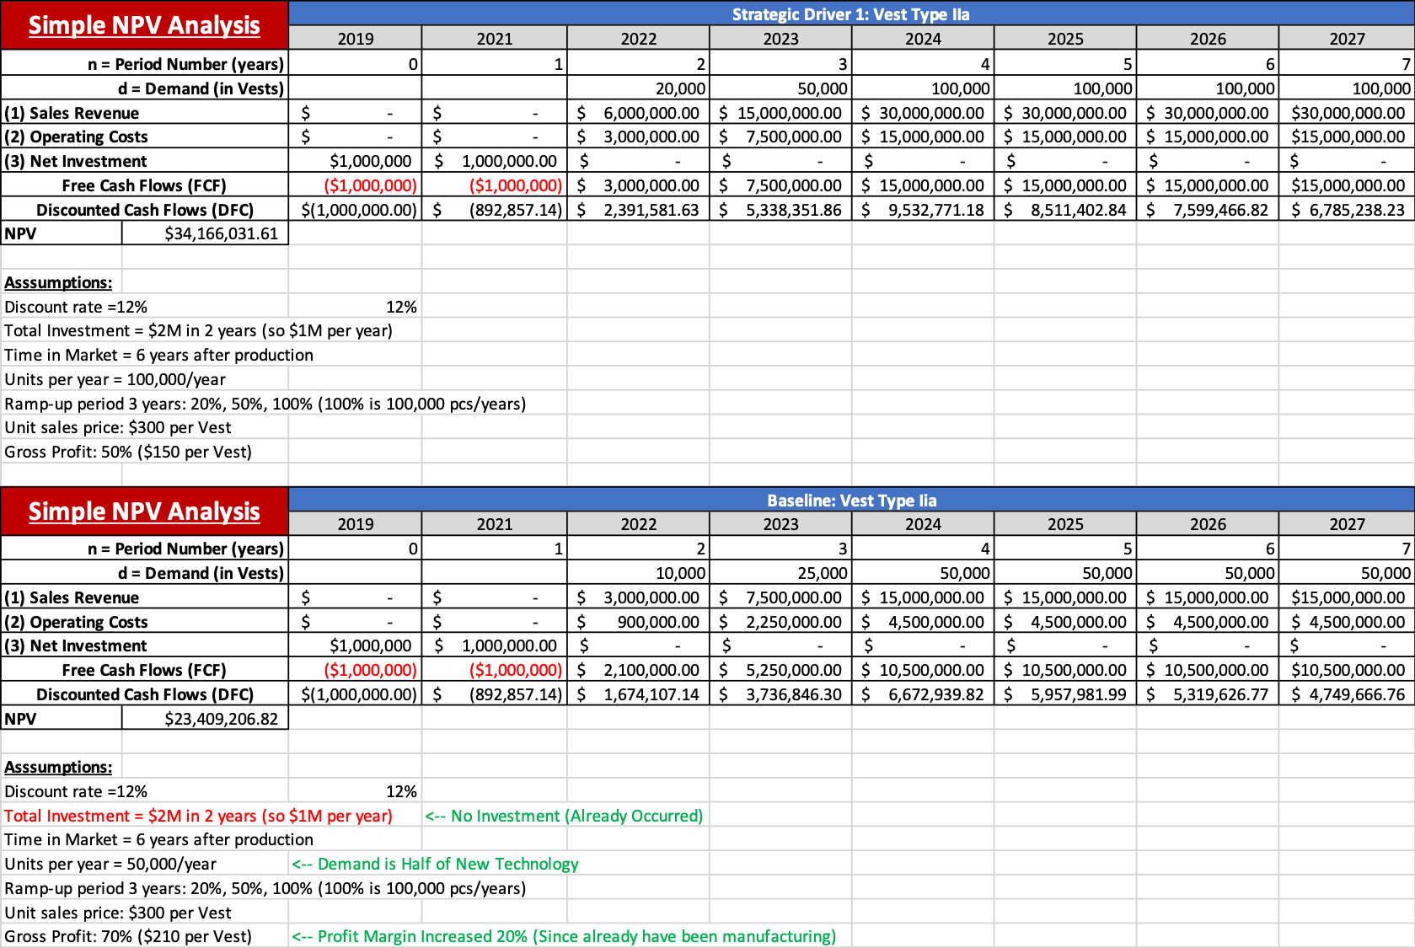
Task: Select 'Gross Profit: 50% ($150 per Vest)' cell
Action: 128,452
